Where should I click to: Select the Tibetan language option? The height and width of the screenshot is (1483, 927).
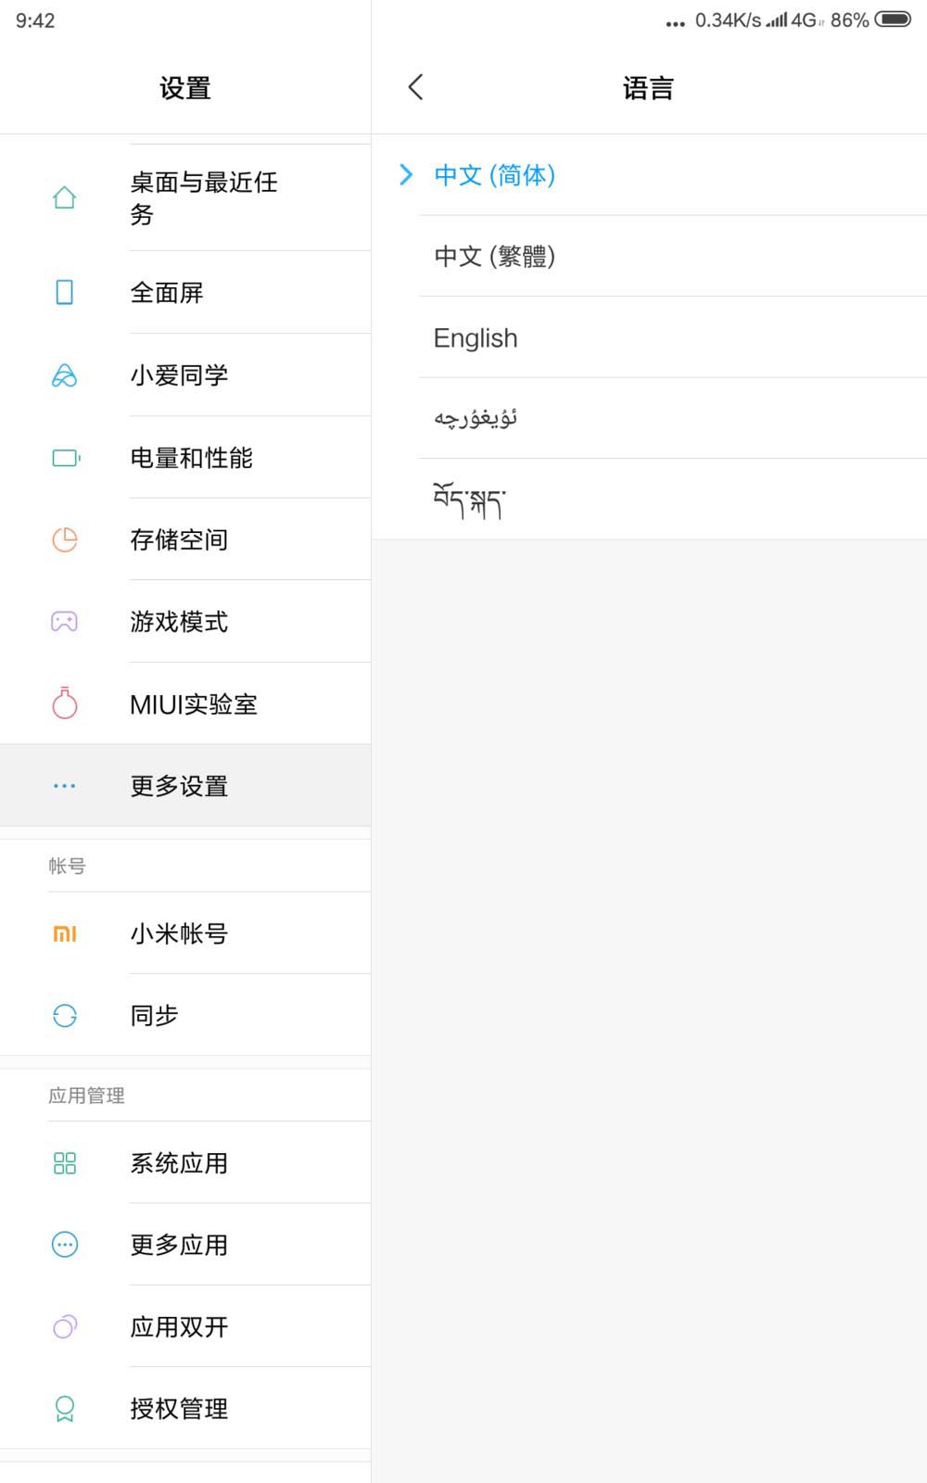tap(469, 501)
